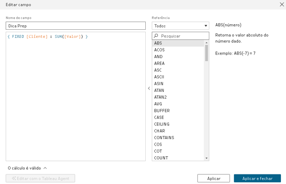This screenshot has height=184, width=286.
Task: Click the Aplicar button
Action: 213,178
